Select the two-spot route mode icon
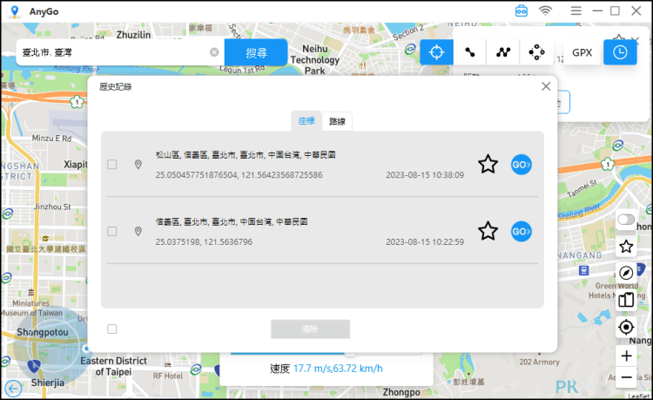 pos(470,52)
